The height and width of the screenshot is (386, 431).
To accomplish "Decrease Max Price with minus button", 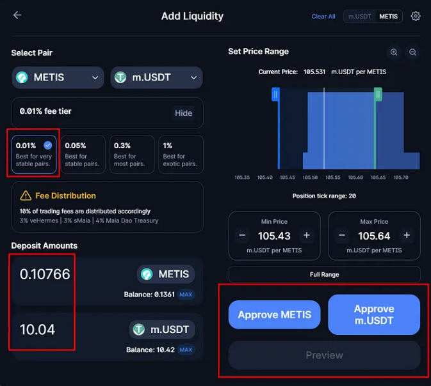I will click(x=342, y=235).
